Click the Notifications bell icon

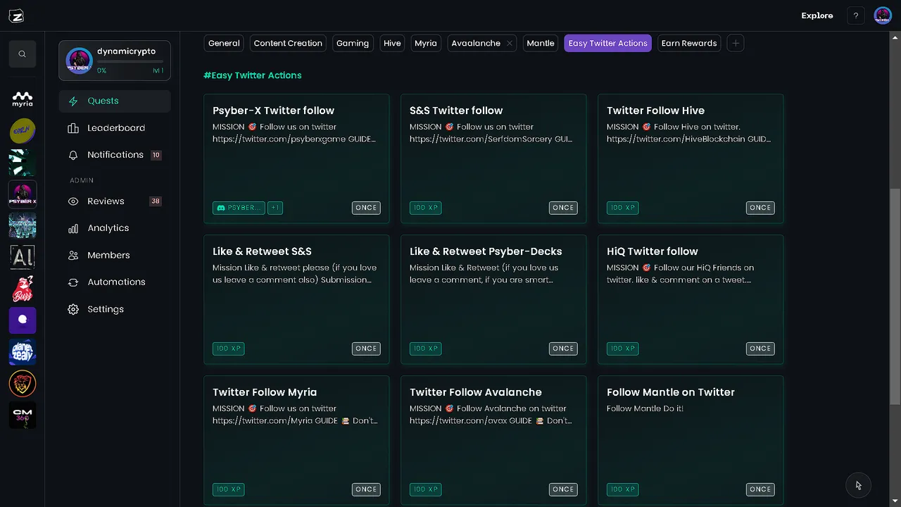click(73, 155)
